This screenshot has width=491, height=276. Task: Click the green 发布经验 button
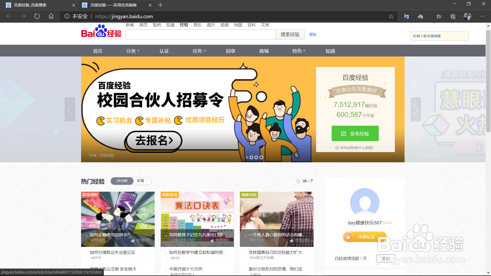[x=355, y=133]
